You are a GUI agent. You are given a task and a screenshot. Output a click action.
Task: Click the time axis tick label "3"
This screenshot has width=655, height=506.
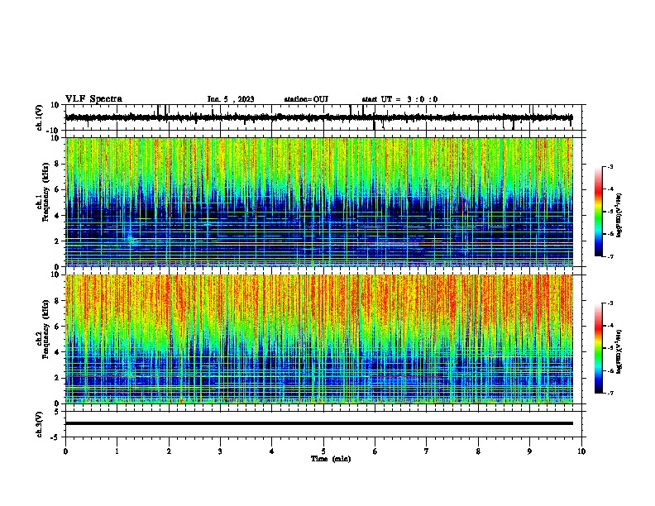pos(220,451)
